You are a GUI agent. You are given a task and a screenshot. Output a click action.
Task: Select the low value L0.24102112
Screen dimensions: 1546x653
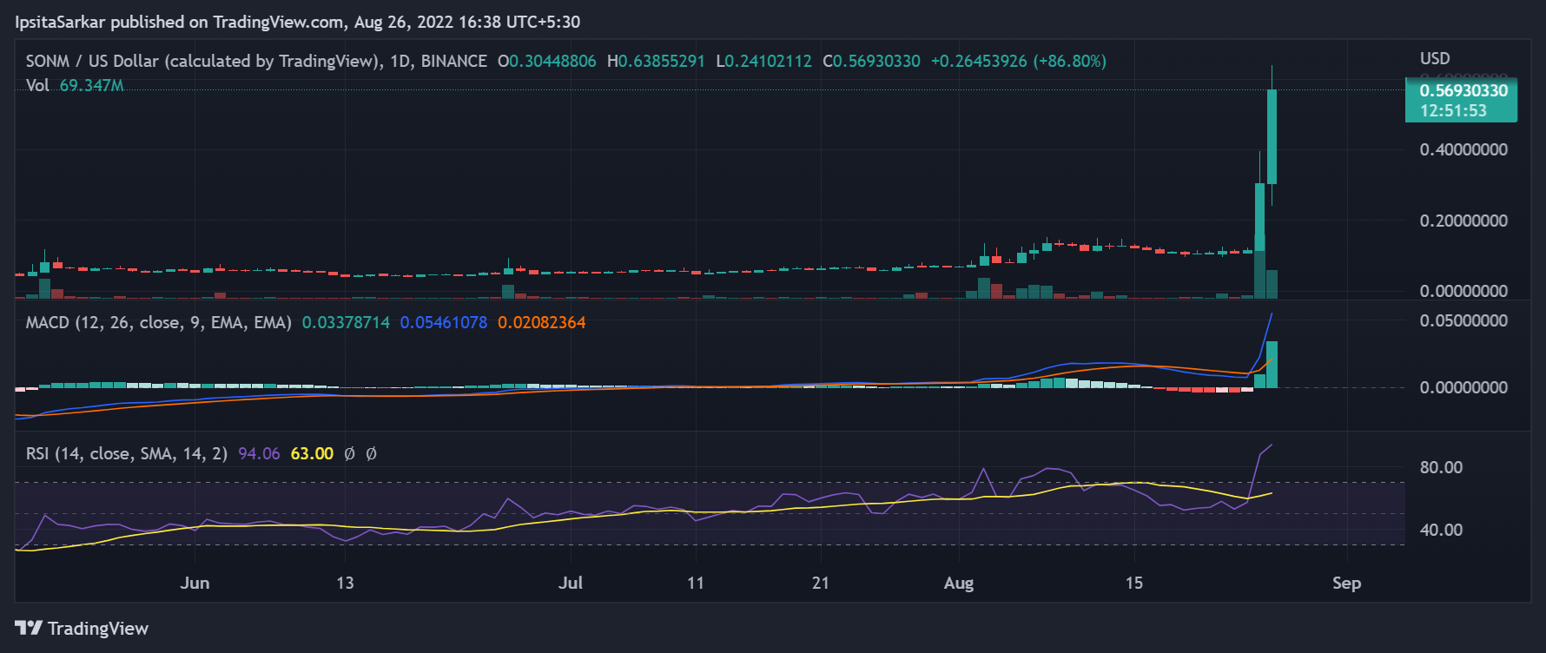point(764,61)
